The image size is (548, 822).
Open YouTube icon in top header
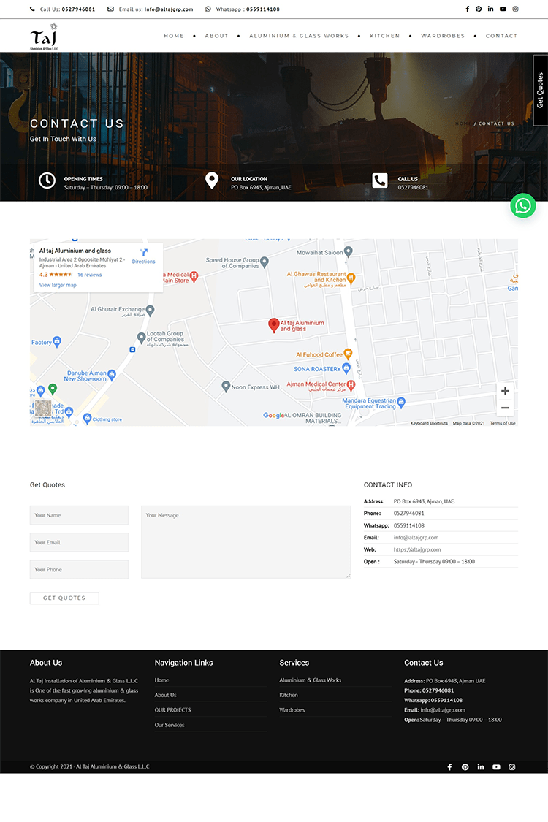point(503,9)
